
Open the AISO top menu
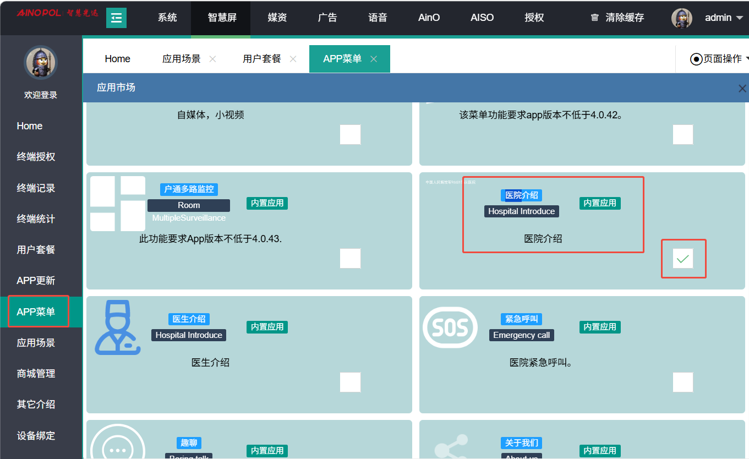[482, 18]
